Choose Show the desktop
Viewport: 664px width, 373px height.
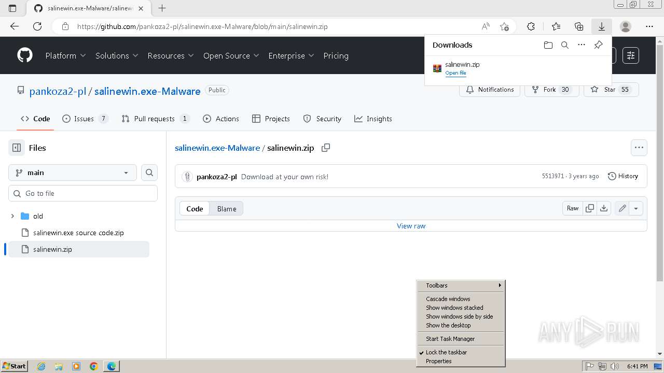461,325
